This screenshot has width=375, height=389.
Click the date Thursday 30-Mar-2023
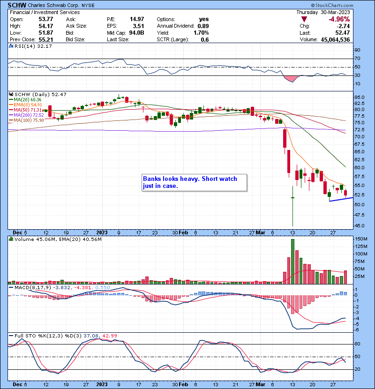323,12
